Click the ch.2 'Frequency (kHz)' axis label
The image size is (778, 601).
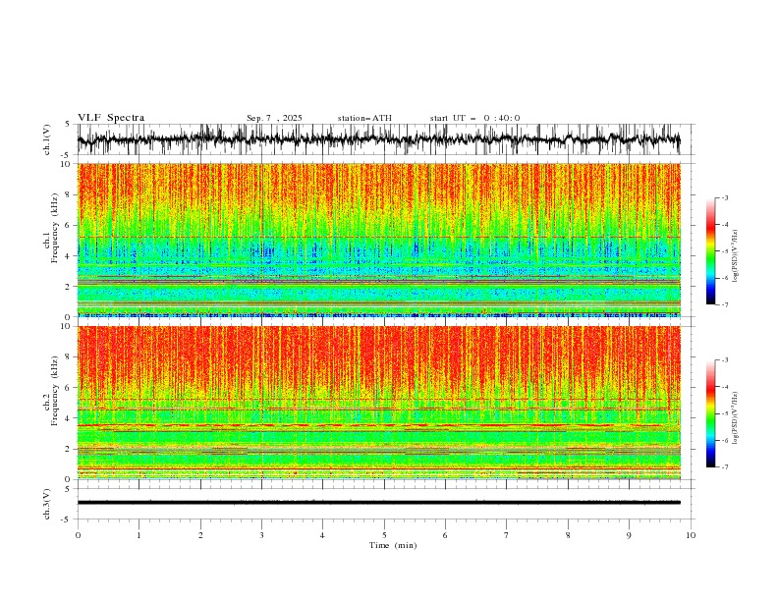click(55, 391)
